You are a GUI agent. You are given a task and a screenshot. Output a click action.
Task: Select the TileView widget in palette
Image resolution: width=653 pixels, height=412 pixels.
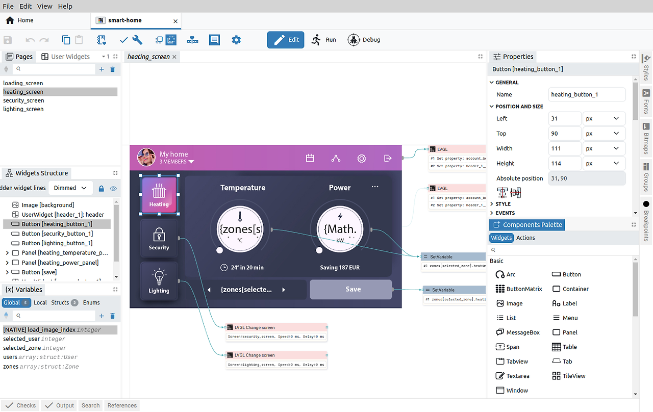coord(569,376)
